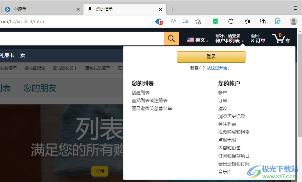Click the 从这里开始 new customer link
This screenshot has height=182, width=302.
(x=218, y=68)
